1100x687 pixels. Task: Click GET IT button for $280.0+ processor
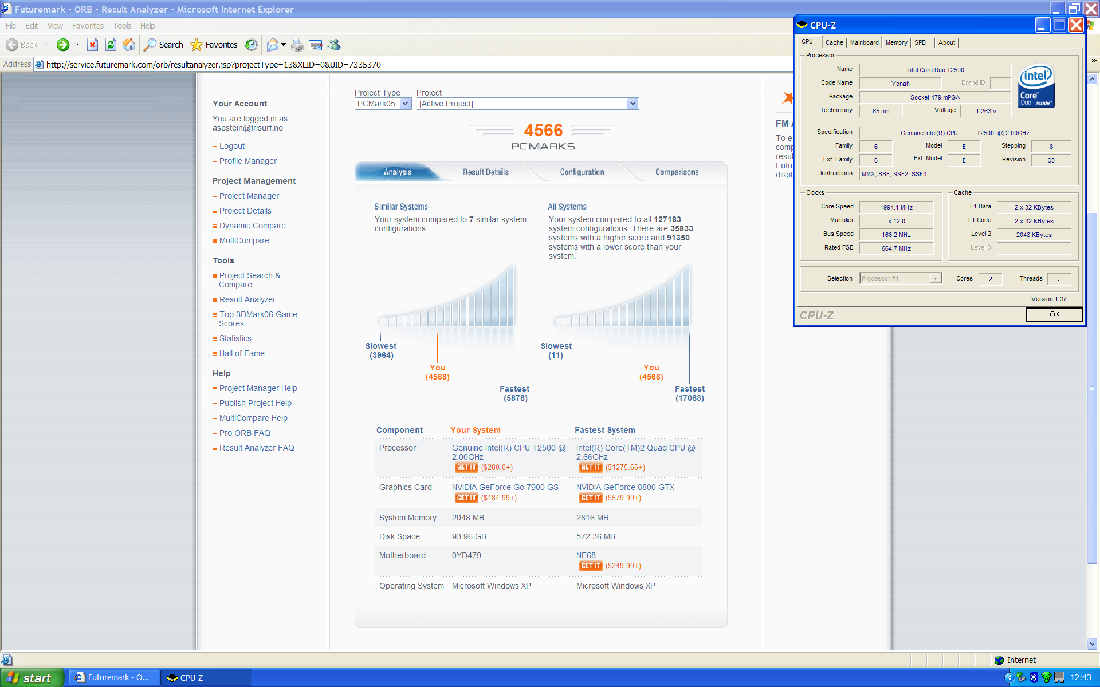(x=466, y=467)
